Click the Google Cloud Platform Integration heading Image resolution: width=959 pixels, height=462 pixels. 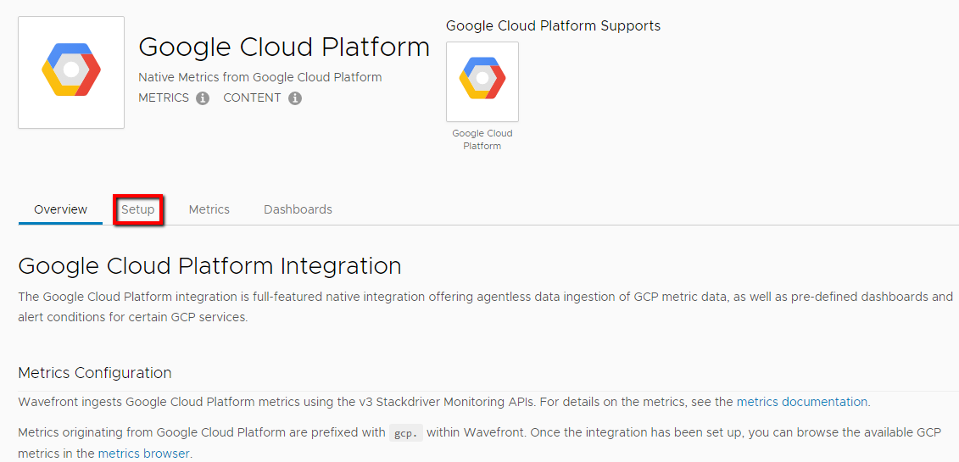pos(209,266)
